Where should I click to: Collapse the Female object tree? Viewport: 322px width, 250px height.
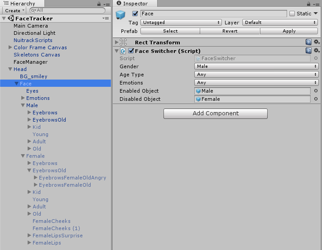tap(23, 156)
